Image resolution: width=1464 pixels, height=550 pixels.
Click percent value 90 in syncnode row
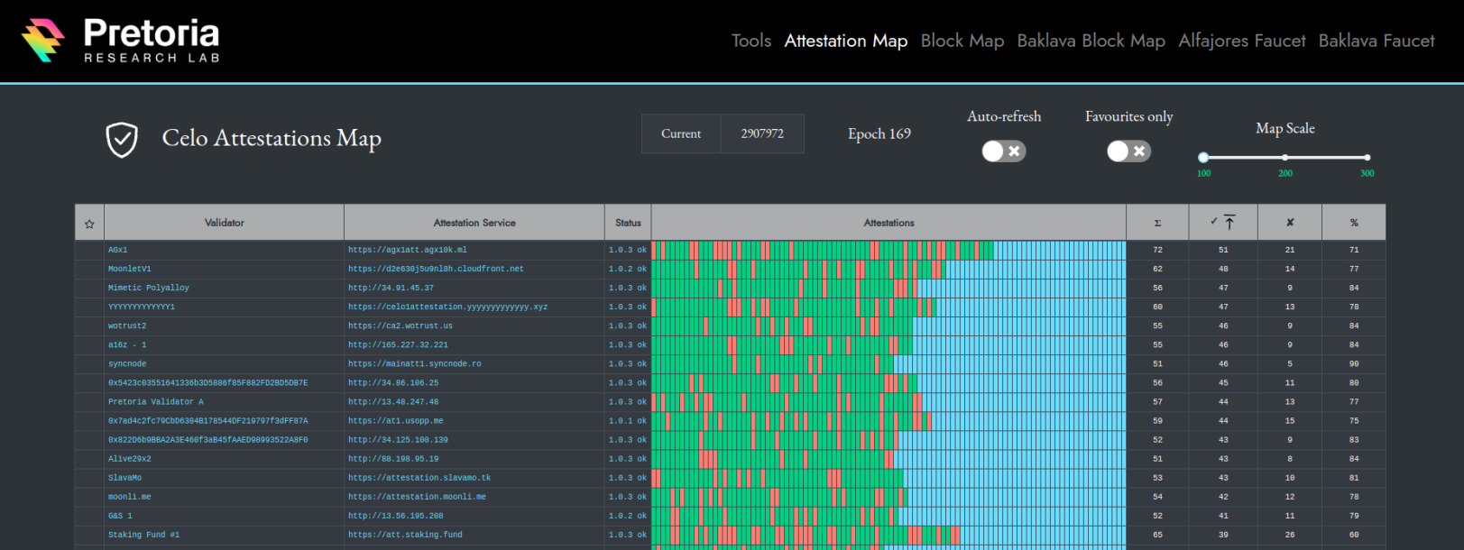click(1354, 363)
